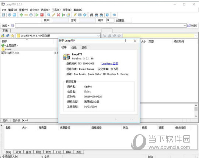Screen dimensions: 199x158
Task: Click the 转到 go button
Action: pyautogui.click(x=192, y=26)
